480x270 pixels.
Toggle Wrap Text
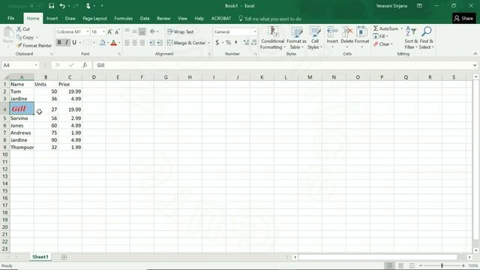point(180,31)
